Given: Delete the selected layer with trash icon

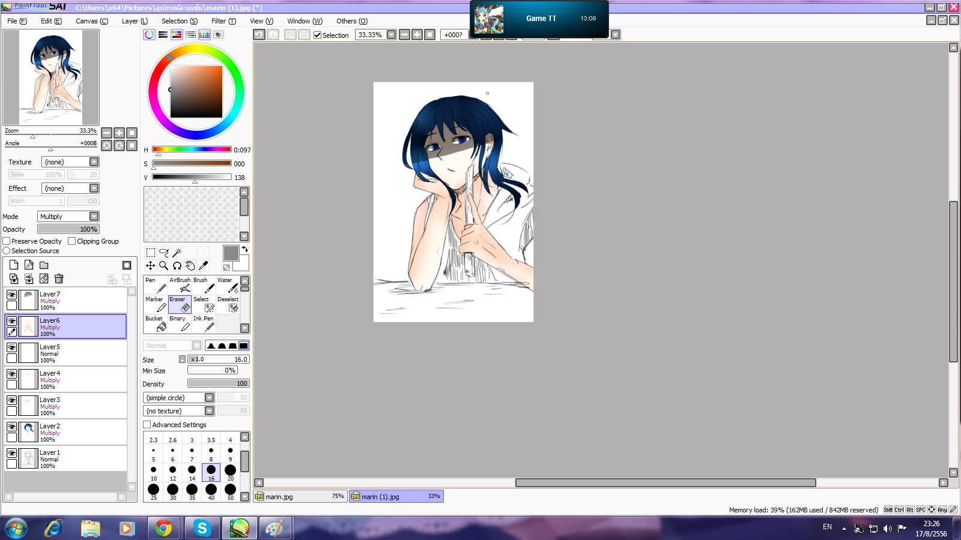Looking at the screenshot, I should [59, 278].
